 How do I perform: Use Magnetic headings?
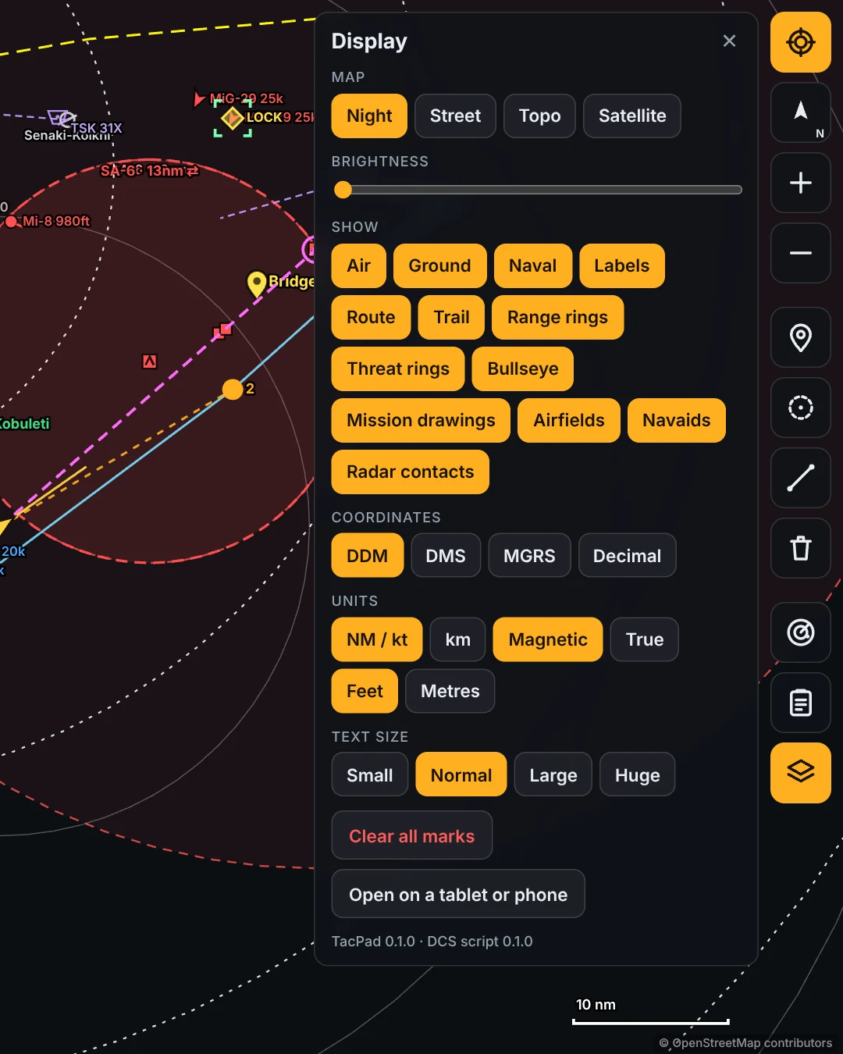548,639
